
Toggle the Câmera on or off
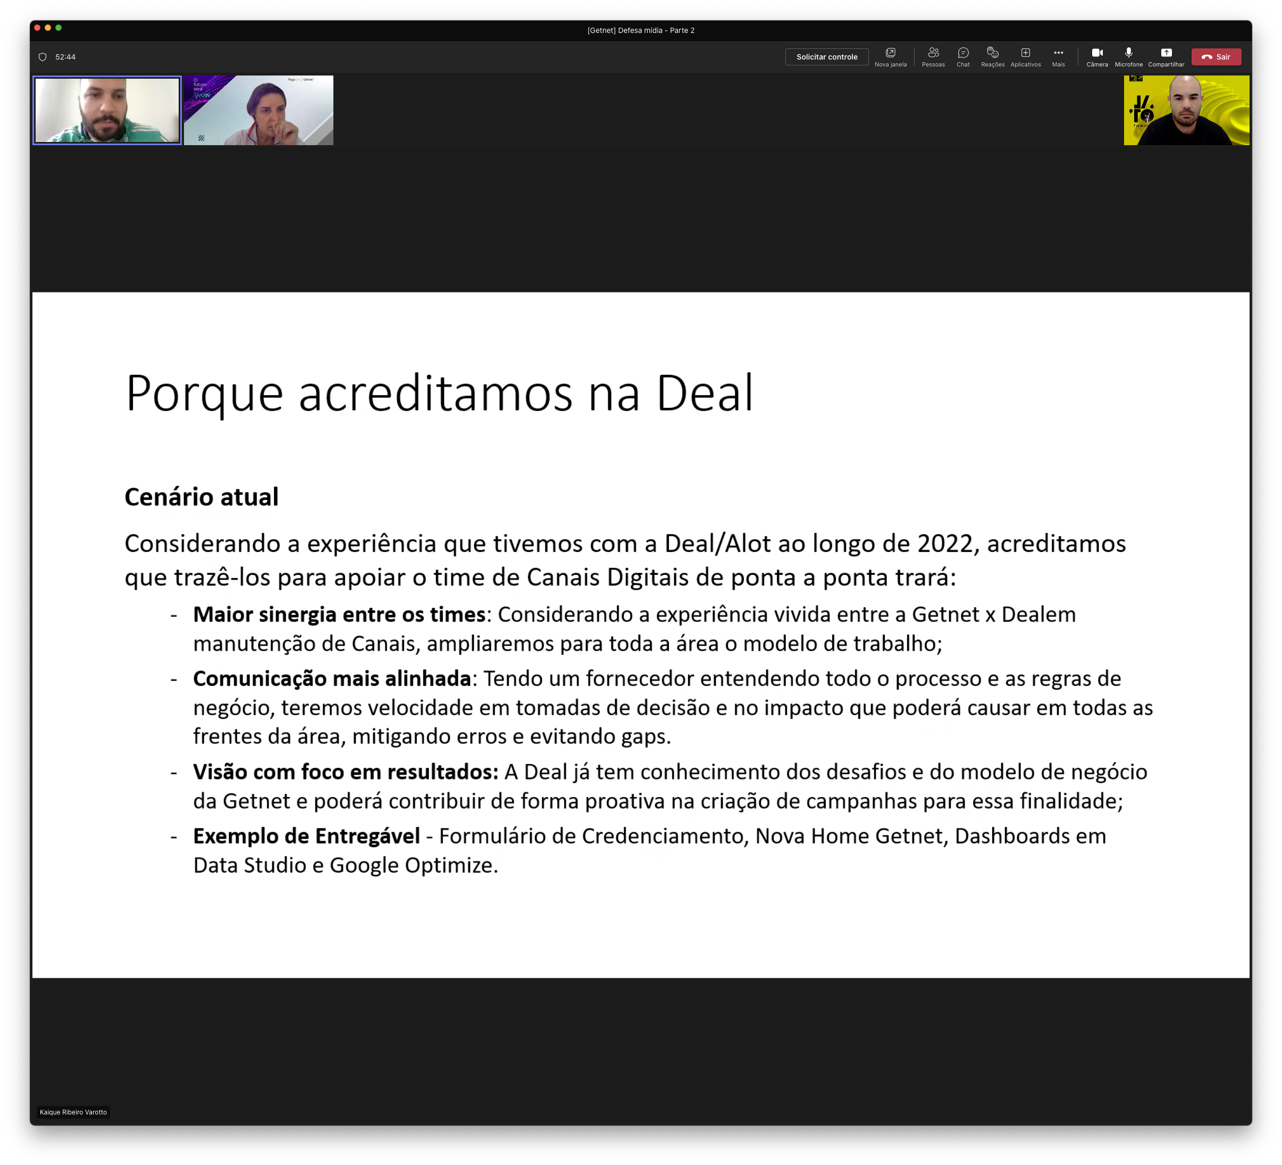tap(1097, 56)
